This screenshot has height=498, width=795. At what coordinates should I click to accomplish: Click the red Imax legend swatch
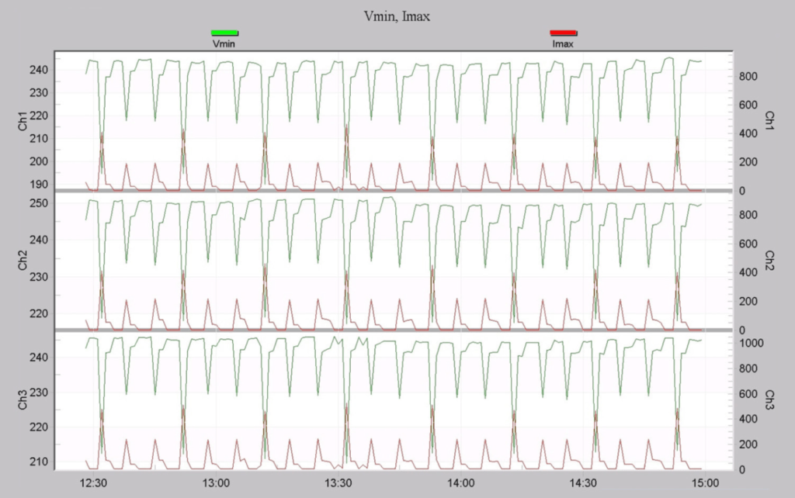pos(563,33)
